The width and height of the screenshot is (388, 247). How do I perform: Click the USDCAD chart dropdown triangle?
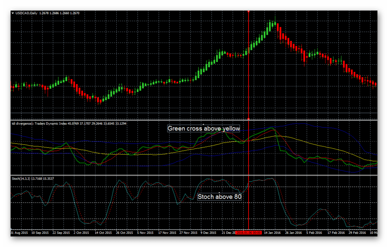pos(13,13)
